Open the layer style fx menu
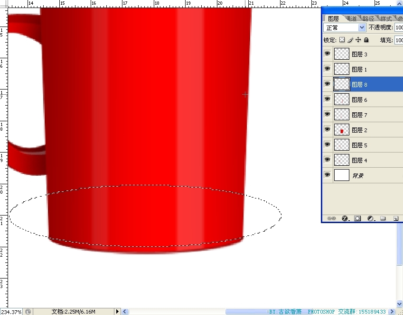The width and height of the screenshot is (403, 315). [345, 218]
